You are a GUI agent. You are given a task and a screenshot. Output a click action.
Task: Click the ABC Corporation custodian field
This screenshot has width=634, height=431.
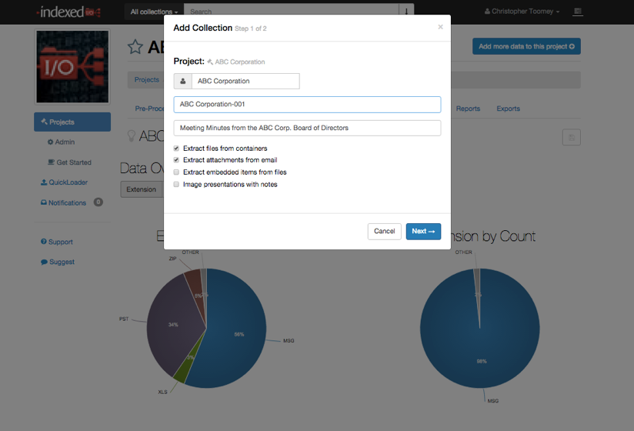pyautogui.click(x=246, y=82)
